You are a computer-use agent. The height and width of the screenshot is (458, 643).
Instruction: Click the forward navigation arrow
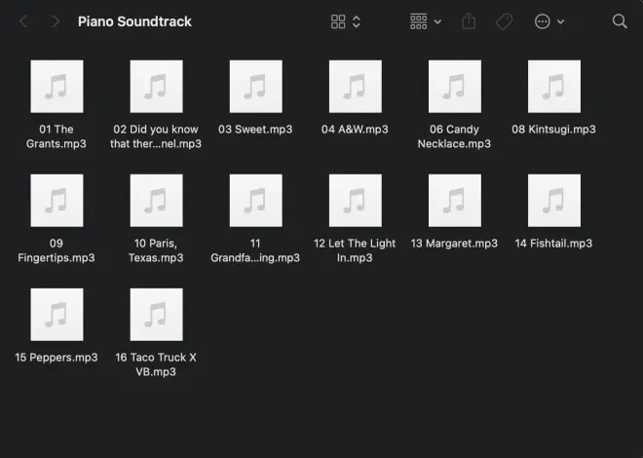coord(56,21)
